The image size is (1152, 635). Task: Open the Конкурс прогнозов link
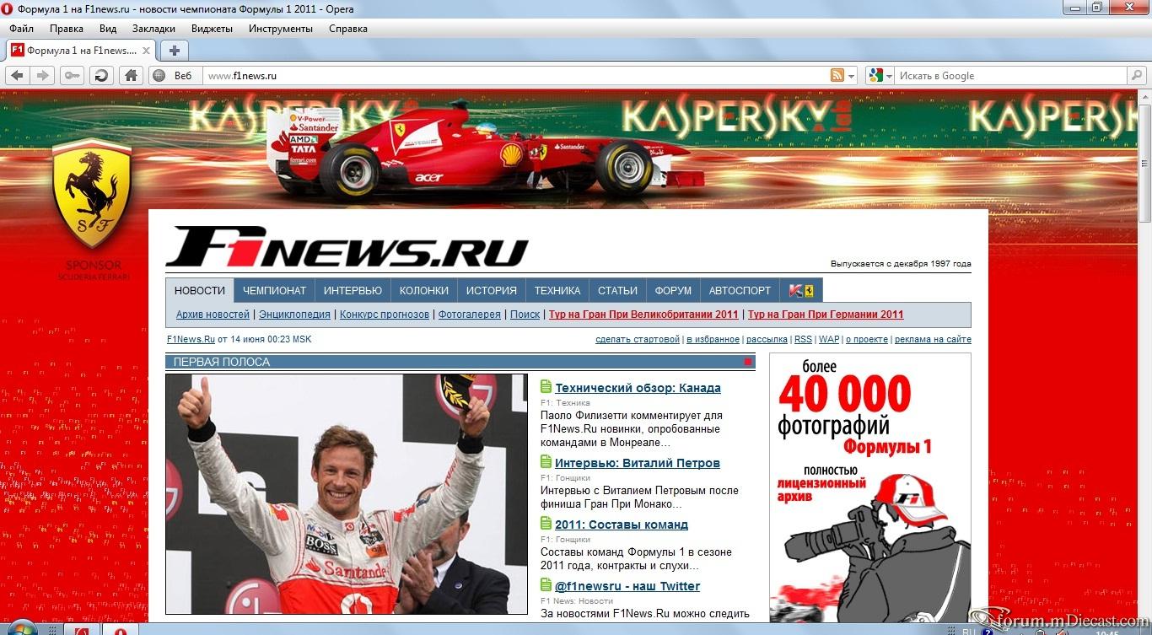coord(385,315)
